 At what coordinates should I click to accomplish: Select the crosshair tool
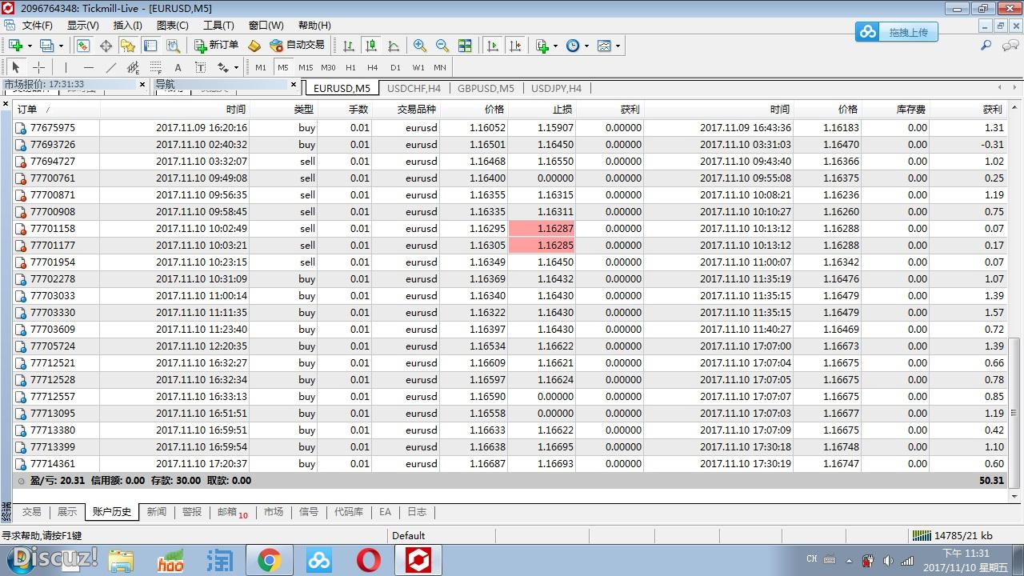tap(38, 67)
